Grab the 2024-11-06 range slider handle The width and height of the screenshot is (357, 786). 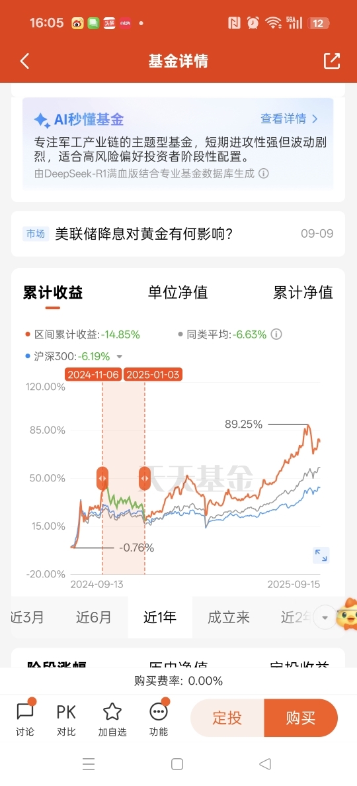click(x=102, y=478)
